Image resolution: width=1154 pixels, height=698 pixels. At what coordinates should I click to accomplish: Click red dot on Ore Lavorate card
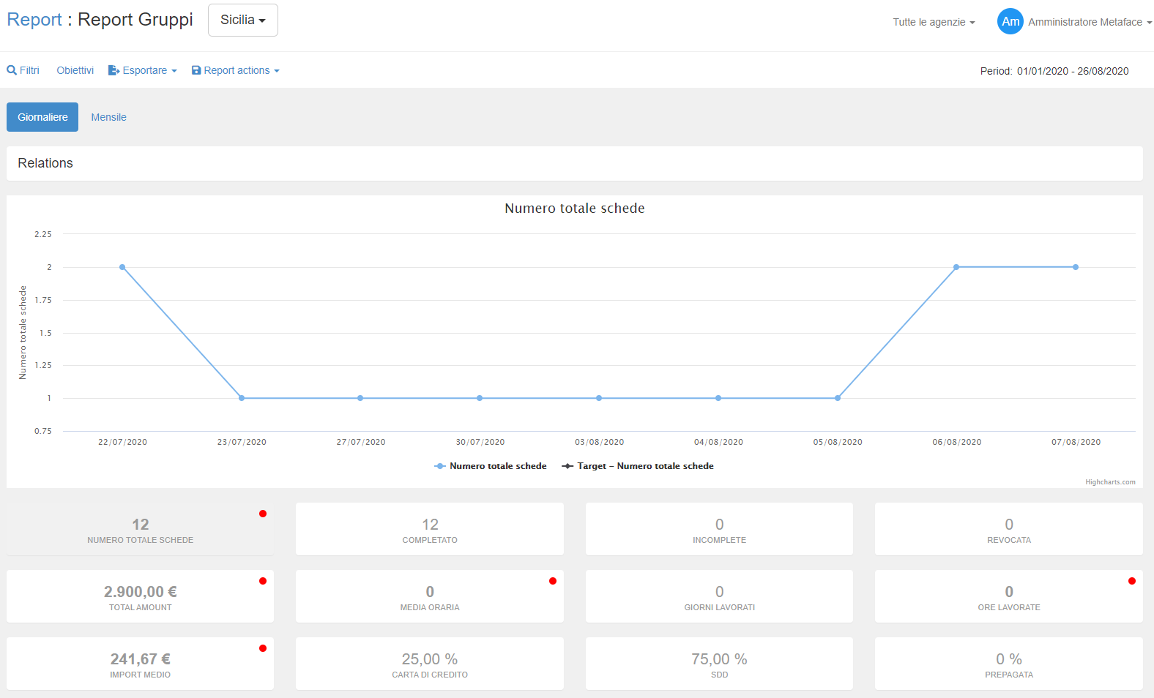click(1132, 581)
